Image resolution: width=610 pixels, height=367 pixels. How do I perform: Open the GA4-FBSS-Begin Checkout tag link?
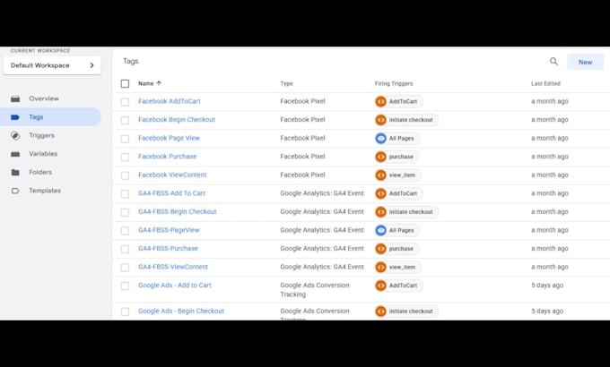(178, 211)
